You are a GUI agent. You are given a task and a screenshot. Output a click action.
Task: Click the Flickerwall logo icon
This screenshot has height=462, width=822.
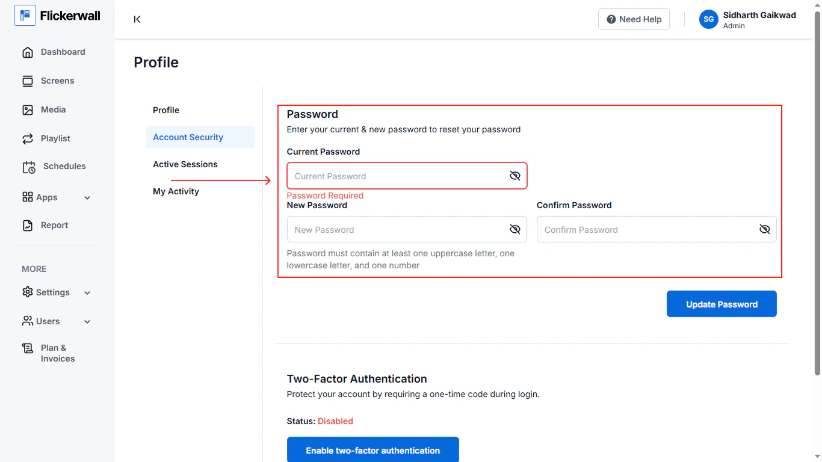tap(25, 16)
